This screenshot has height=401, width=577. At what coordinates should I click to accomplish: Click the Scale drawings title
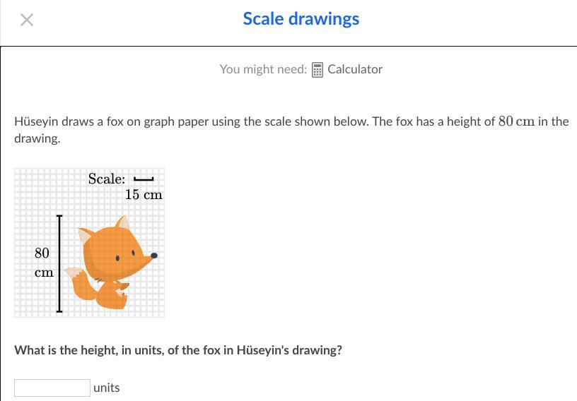click(x=301, y=19)
